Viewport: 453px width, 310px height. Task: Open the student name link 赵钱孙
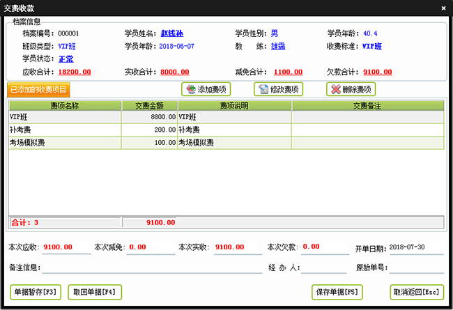pos(173,33)
